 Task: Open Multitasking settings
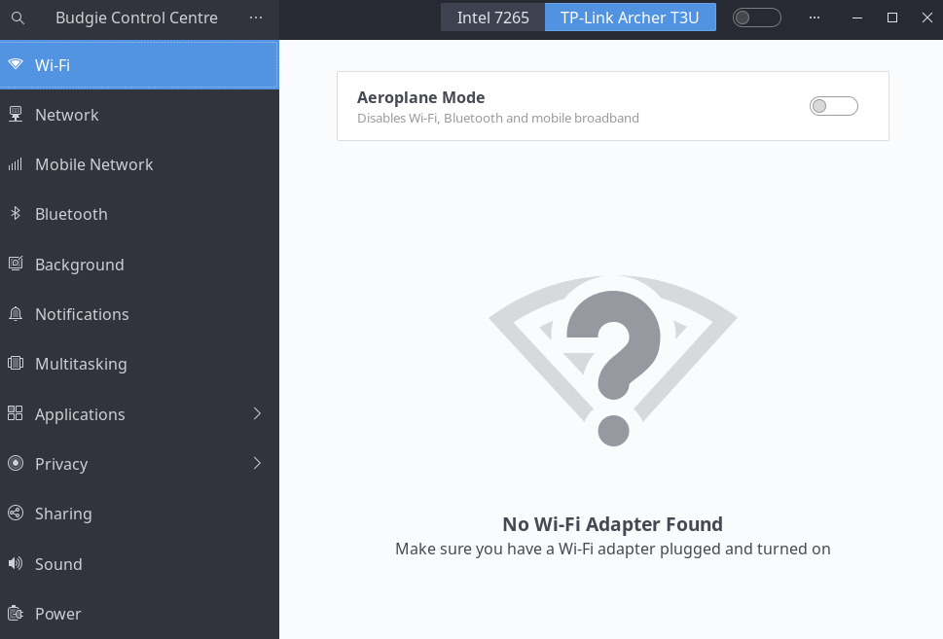pyautogui.click(x=139, y=364)
